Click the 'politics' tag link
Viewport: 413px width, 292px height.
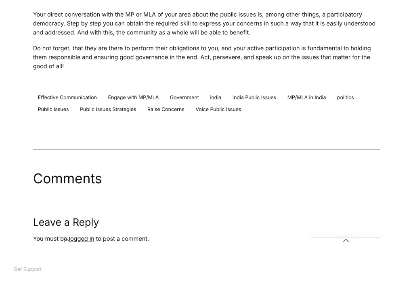[x=345, y=97]
